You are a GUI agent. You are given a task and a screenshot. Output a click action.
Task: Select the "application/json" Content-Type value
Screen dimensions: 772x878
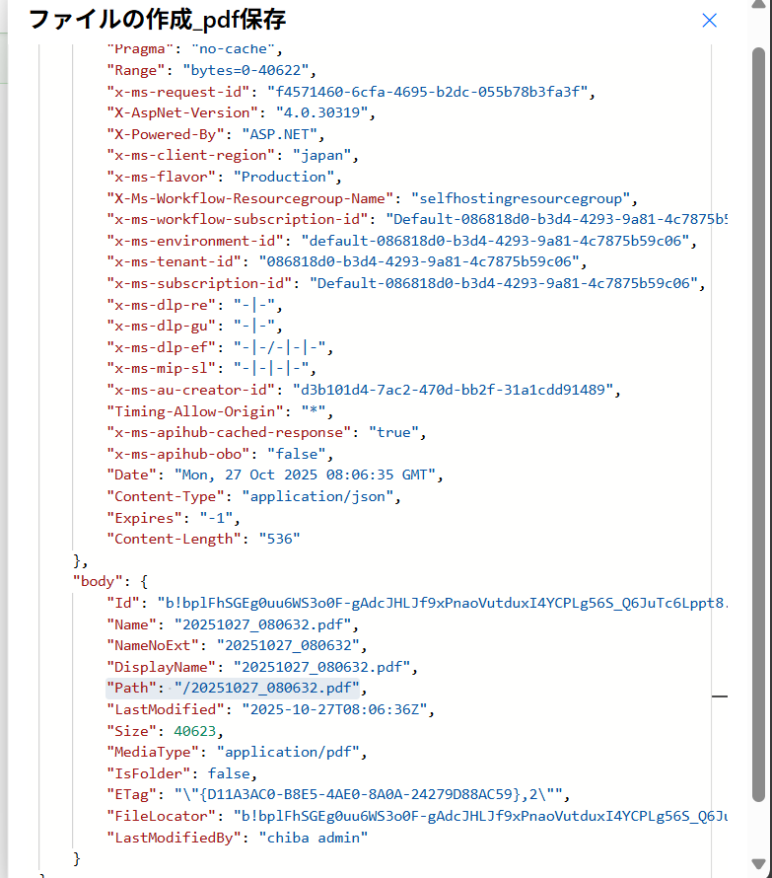point(320,496)
